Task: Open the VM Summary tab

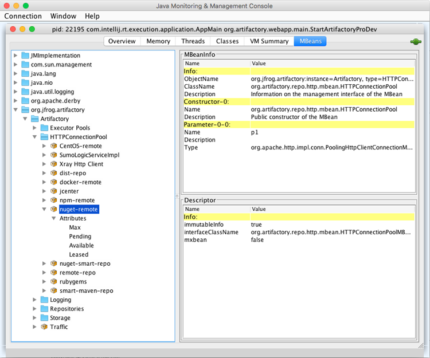Action: [268, 41]
